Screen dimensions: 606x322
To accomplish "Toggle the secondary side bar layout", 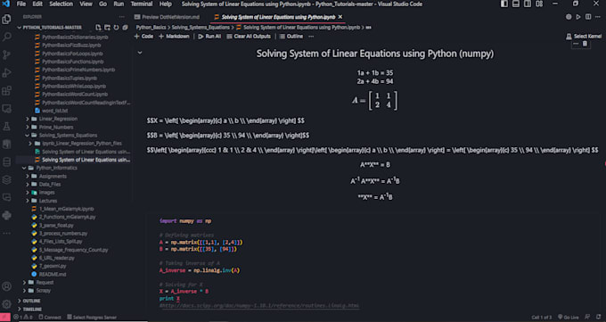I will click(x=528, y=4).
